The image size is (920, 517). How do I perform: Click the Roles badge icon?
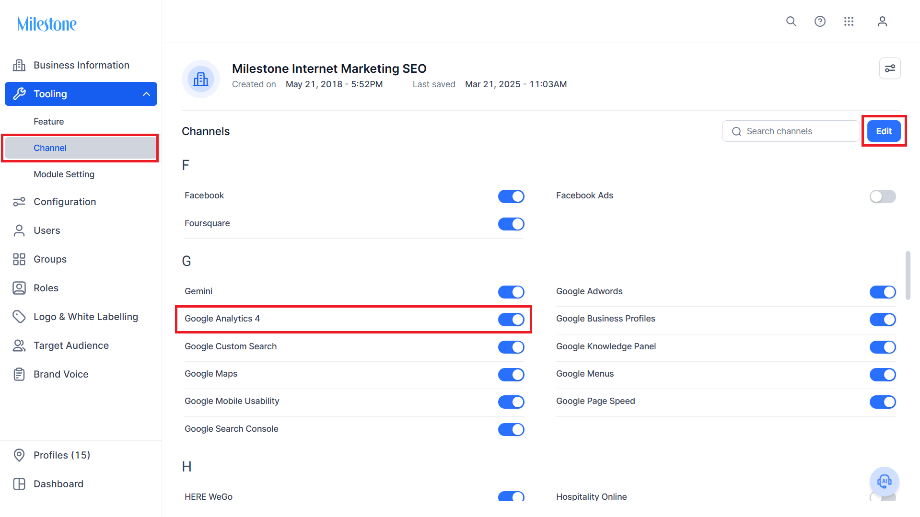pos(19,288)
